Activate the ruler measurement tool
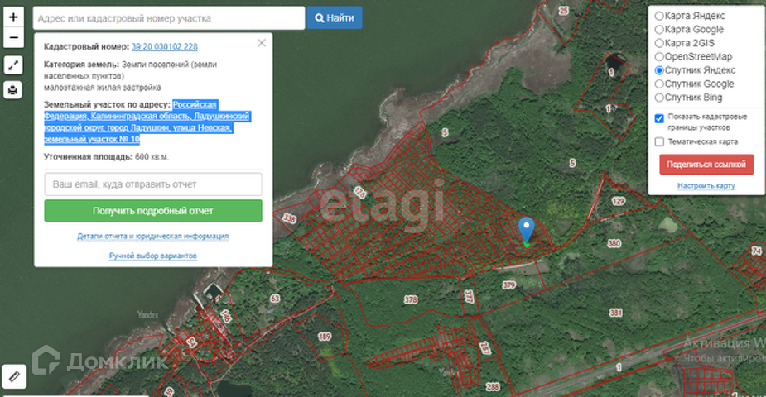The image size is (766, 397). [14, 376]
